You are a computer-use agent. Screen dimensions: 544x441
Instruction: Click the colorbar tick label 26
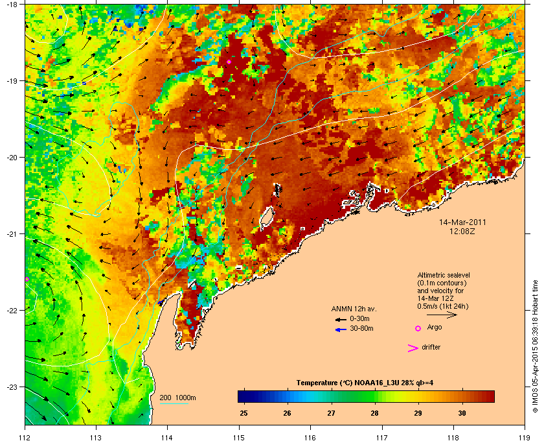tap(287, 413)
